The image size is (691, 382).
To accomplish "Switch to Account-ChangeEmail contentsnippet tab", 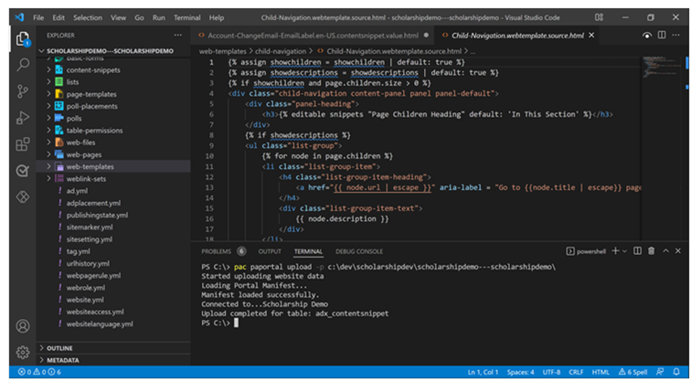I will point(313,36).
